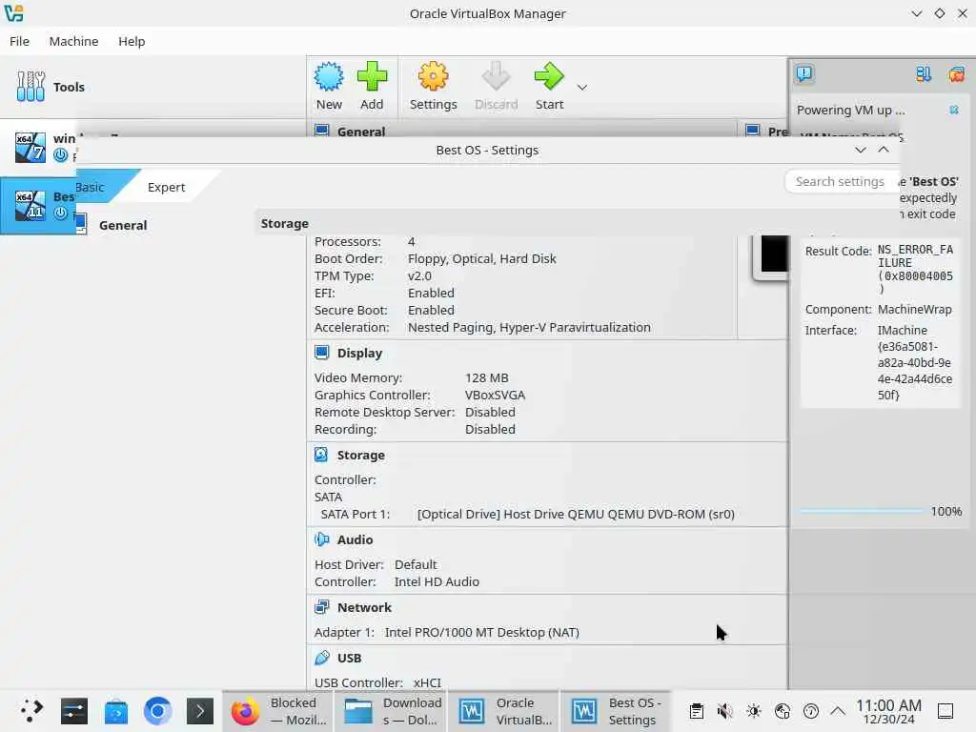Screen dimensions: 976x732
Task: Click the up chevron in Best OS Settings title bar
Action: (884, 150)
